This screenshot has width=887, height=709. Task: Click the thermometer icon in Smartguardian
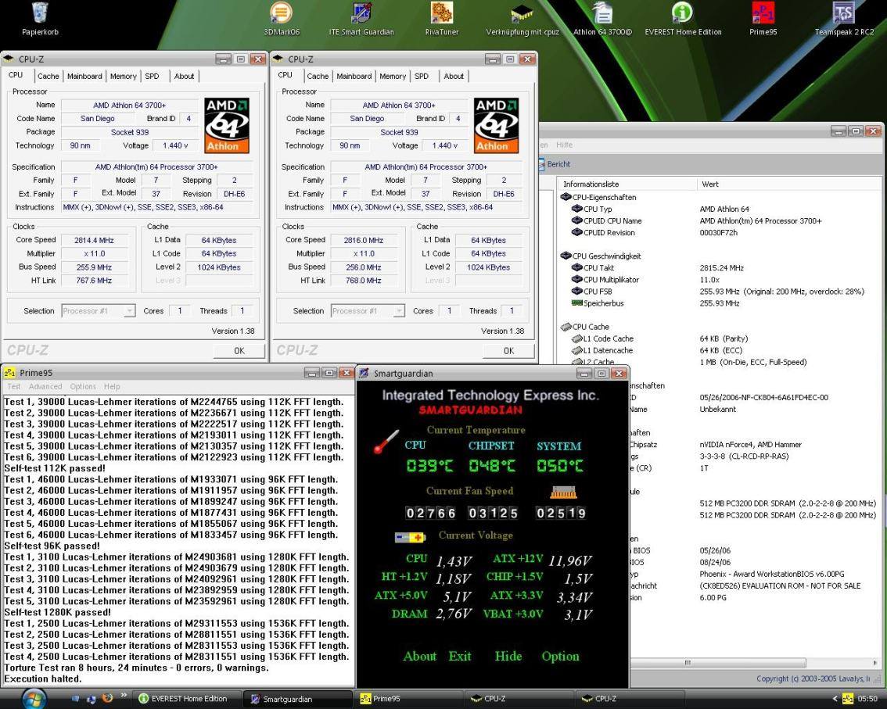pos(386,442)
